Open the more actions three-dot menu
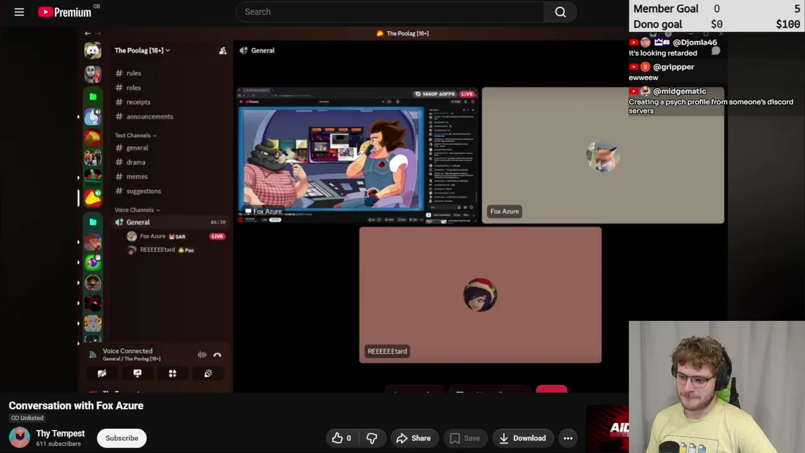This screenshot has height=453, width=805. tap(568, 439)
